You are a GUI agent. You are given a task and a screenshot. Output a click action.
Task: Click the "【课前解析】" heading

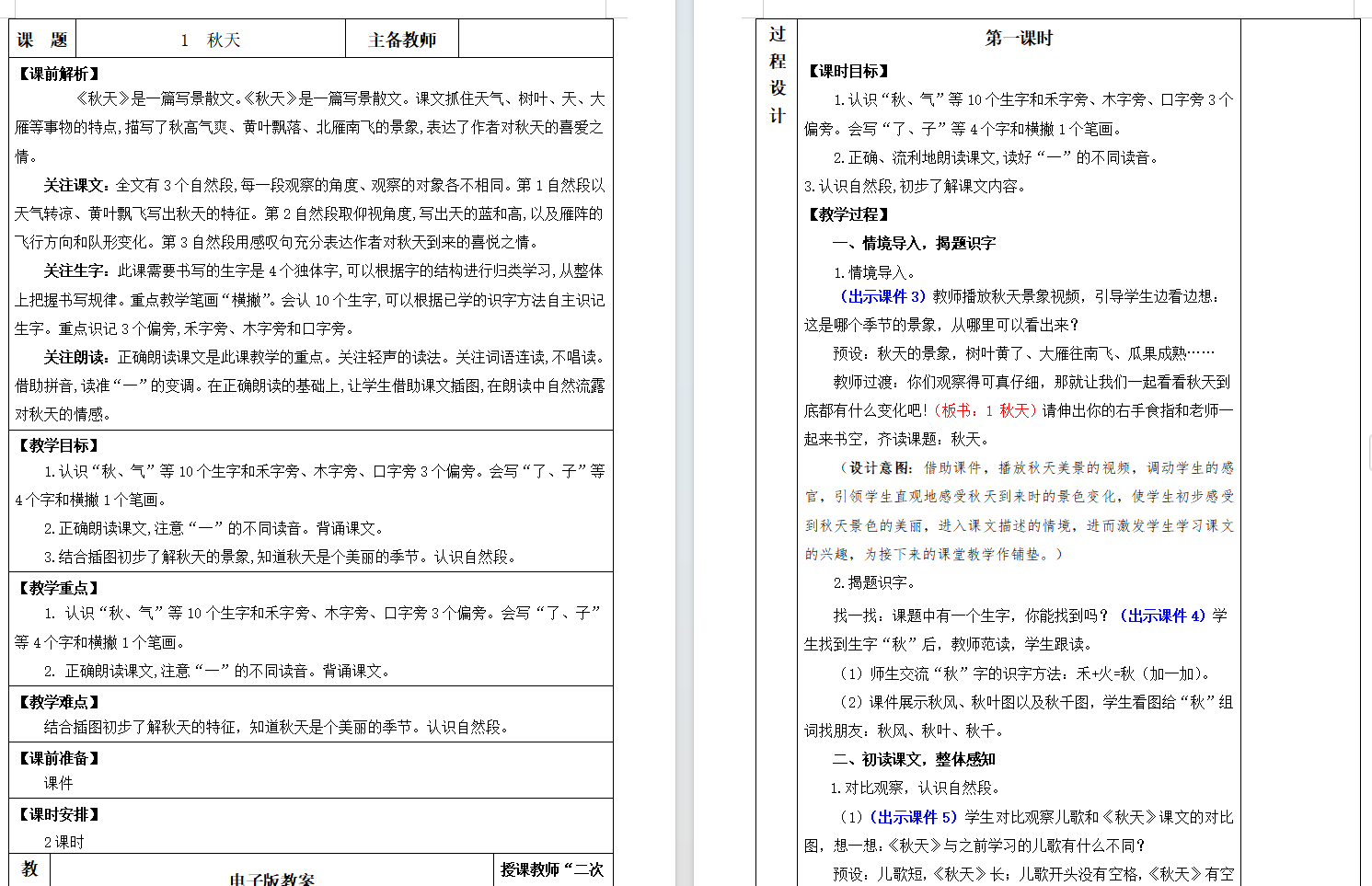[59, 74]
